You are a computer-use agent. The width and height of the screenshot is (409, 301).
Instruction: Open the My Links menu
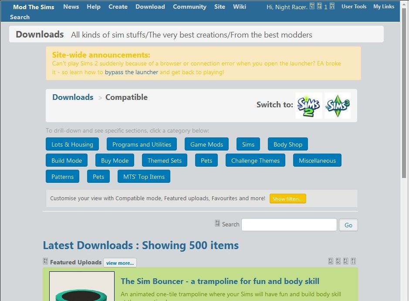click(x=383, y=7)
